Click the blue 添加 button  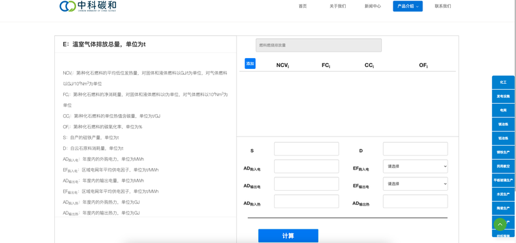[x=250, y=63]
